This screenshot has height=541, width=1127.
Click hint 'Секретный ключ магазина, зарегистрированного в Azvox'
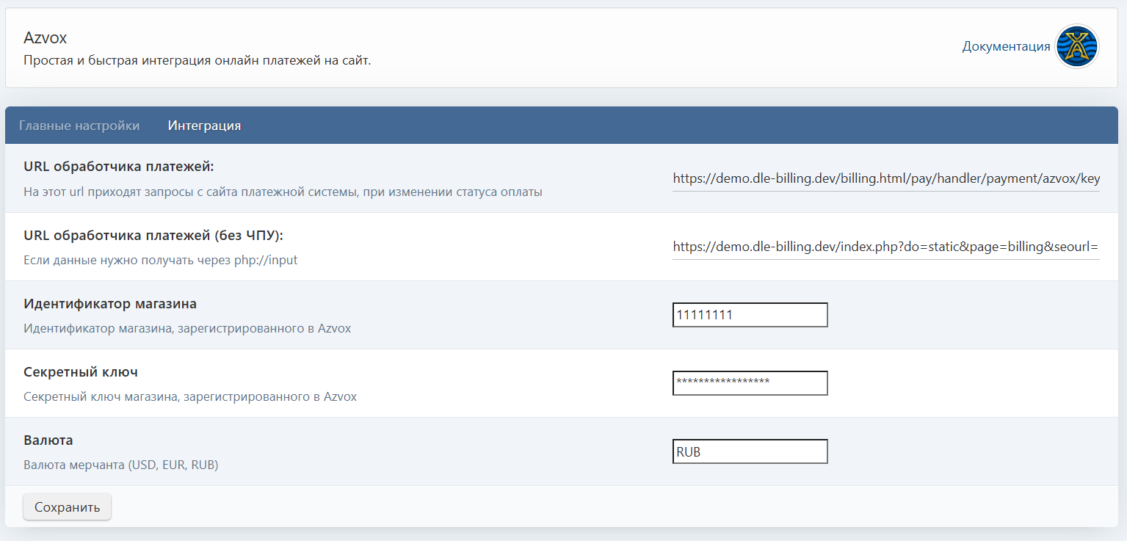click(190, 396)
